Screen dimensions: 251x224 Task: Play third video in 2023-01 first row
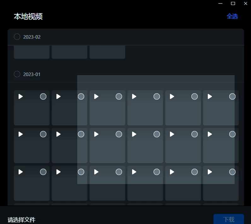click(96, 96)
